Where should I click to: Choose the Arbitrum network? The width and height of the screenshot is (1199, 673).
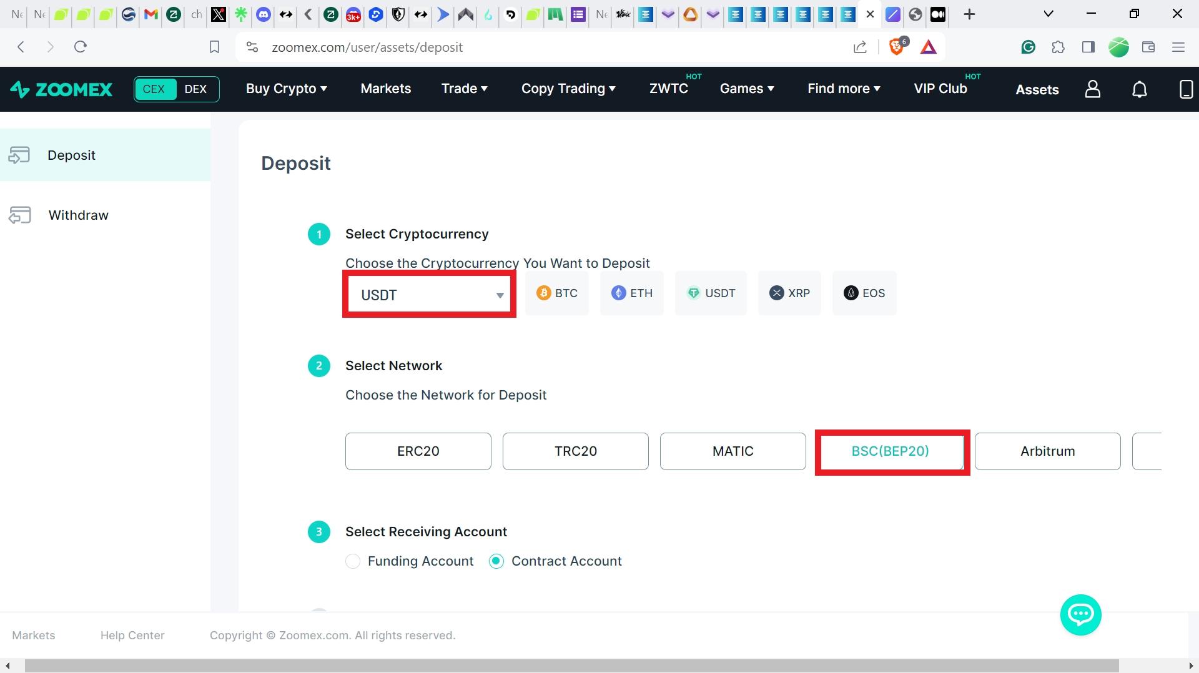coord(1048,451)
